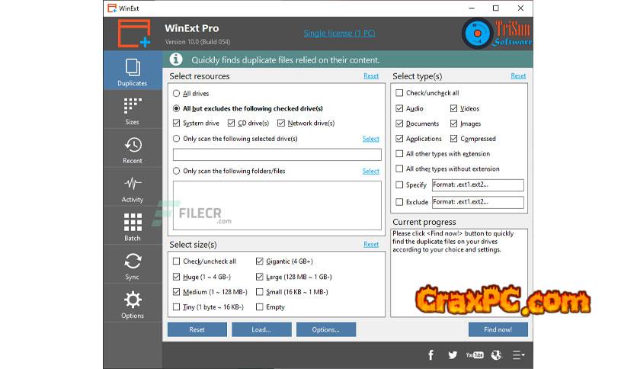Click Reset link beside Select resources
This screenshot has height=369, width=637.
point(371,76)
